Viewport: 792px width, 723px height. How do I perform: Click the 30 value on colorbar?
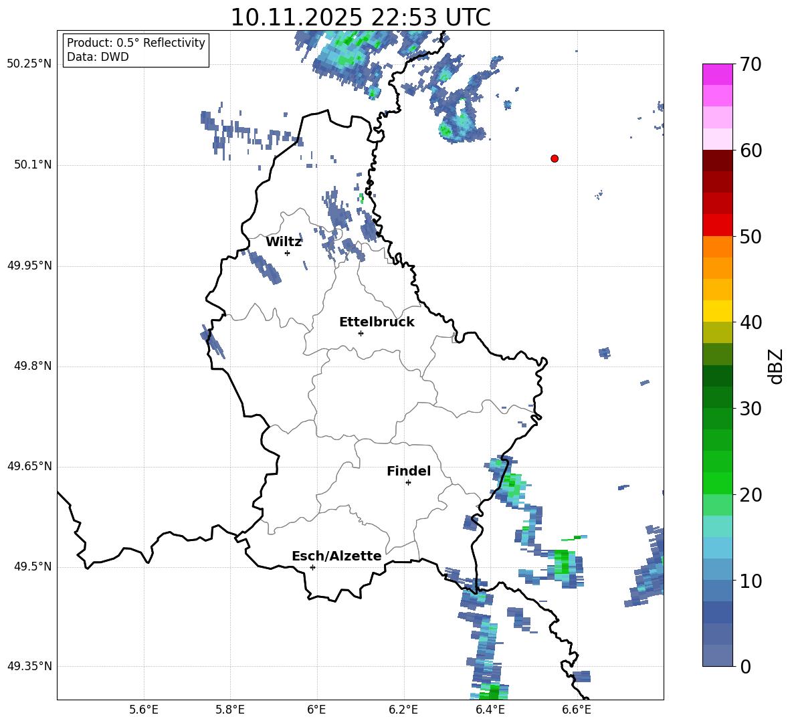[751, 409]
